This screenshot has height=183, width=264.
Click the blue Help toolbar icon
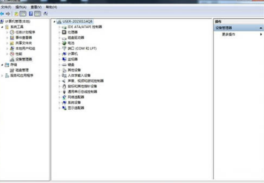31,14
